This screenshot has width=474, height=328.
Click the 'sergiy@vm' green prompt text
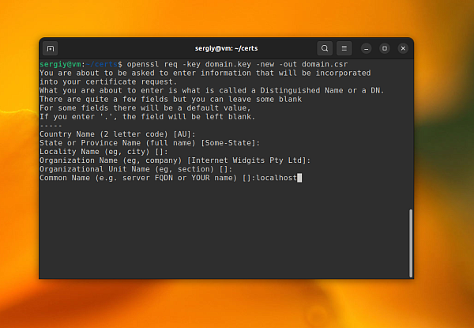[60, 64]
